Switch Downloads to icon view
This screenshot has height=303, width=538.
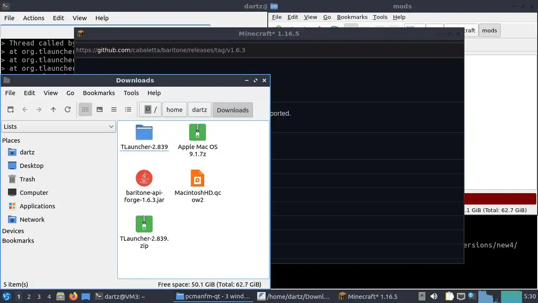tap(85, 110)
